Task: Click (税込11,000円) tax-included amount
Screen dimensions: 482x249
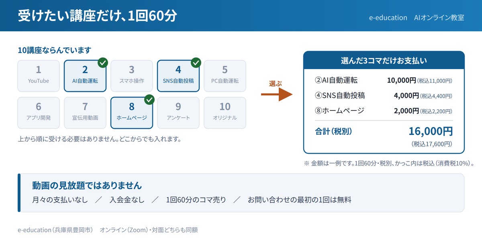Action: click(435, 81)
